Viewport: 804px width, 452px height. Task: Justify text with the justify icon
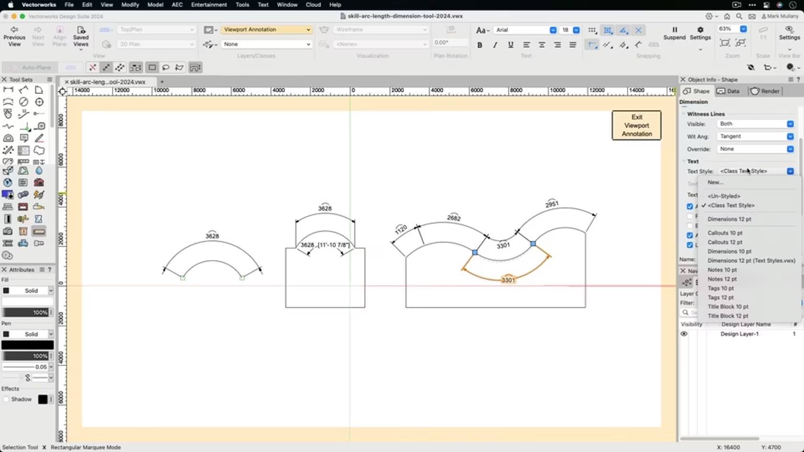point(573,45)
